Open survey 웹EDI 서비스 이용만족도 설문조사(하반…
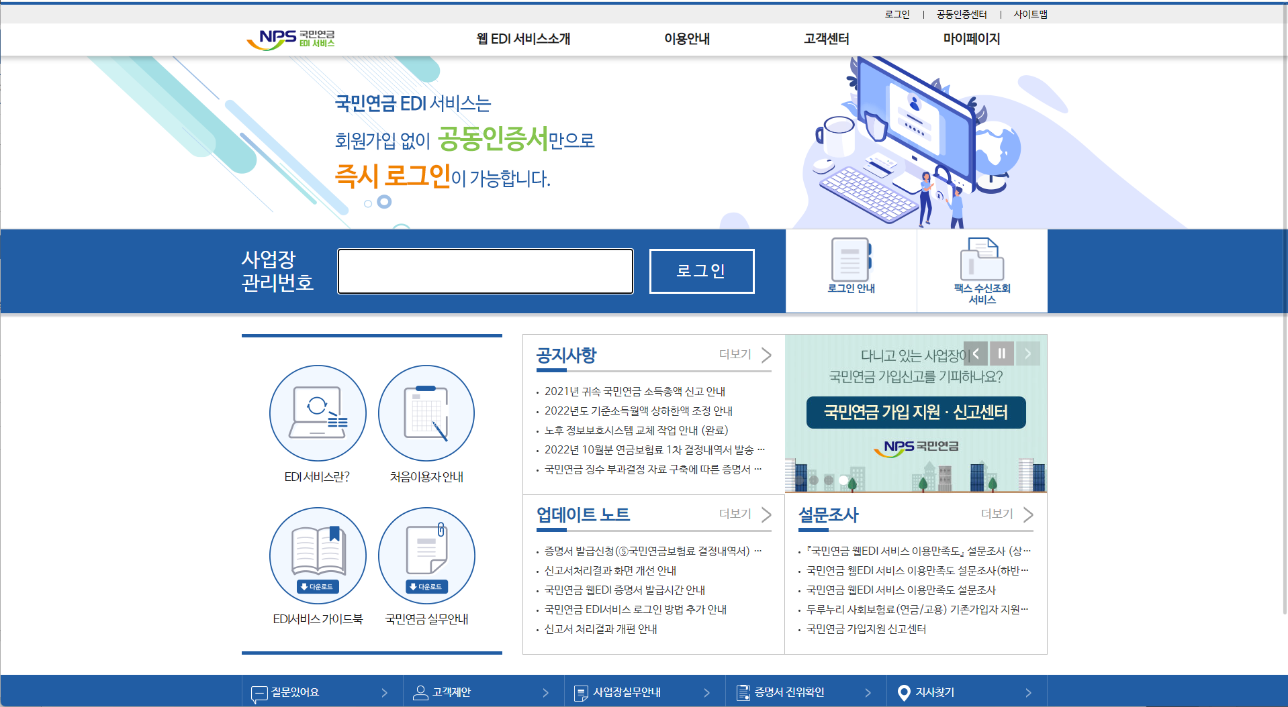The image size is (1288, 707). (917, 570)
